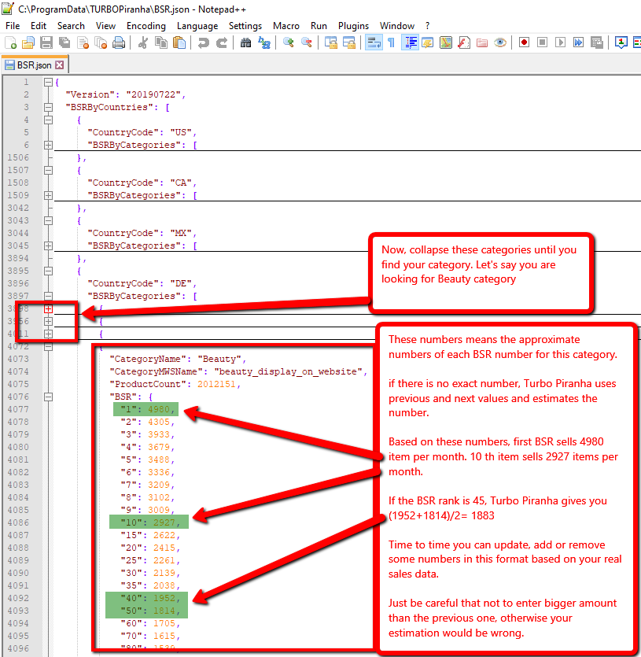Open the Encoding menu
Screen dimensions: 641x657
coord(146,26)
